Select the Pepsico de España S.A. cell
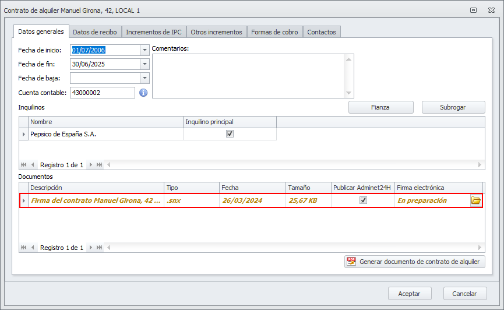 coord(105,134)
